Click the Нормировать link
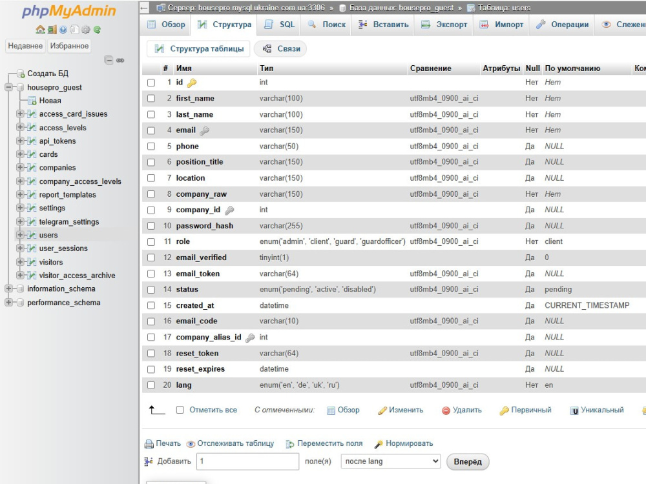Image resolution: width=646 pixels, height=484 pixels. tap(404, 444)
